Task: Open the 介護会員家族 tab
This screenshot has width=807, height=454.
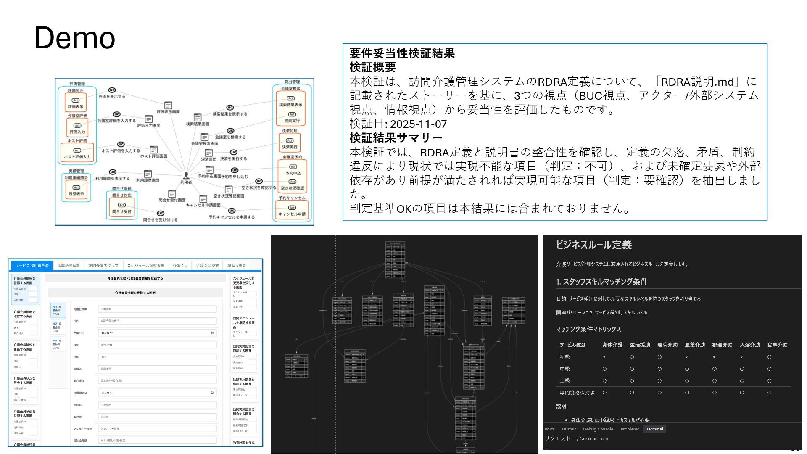Action: [207, 266]
